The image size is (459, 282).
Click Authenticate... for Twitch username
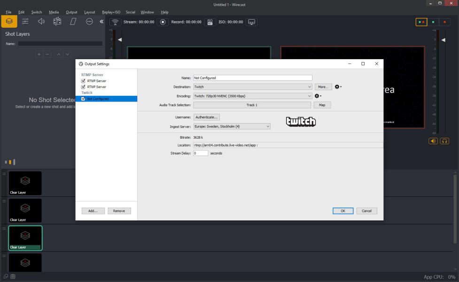(206, 117)
